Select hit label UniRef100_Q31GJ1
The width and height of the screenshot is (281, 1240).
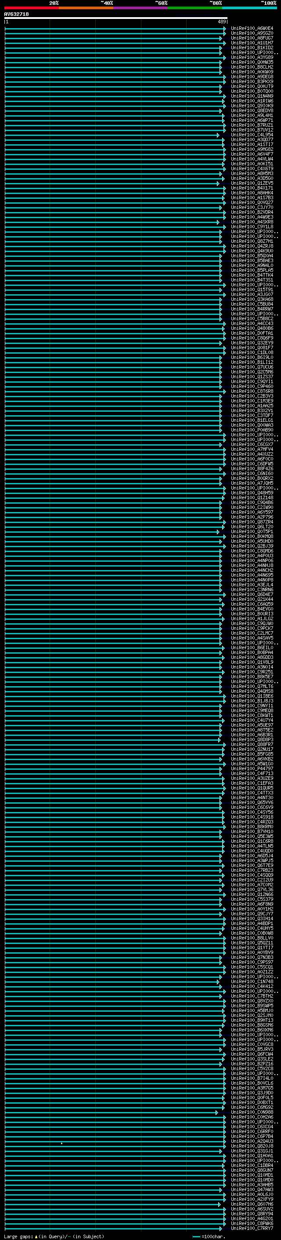pyautogui.click(x=252, y=1150)
